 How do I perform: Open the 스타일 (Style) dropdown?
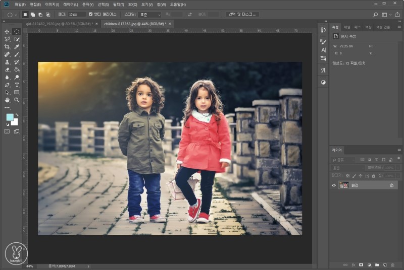pyautogui.click(x=149, y=15)
